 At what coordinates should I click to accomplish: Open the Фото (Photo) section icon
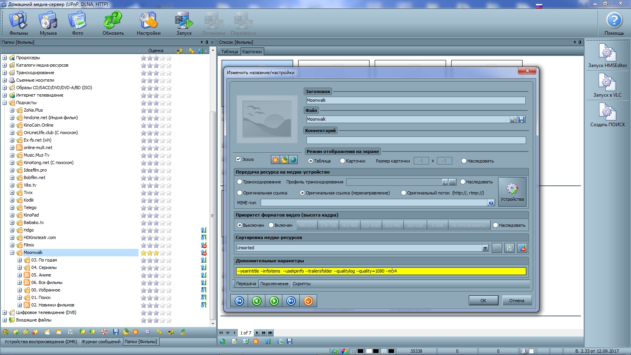77,23
